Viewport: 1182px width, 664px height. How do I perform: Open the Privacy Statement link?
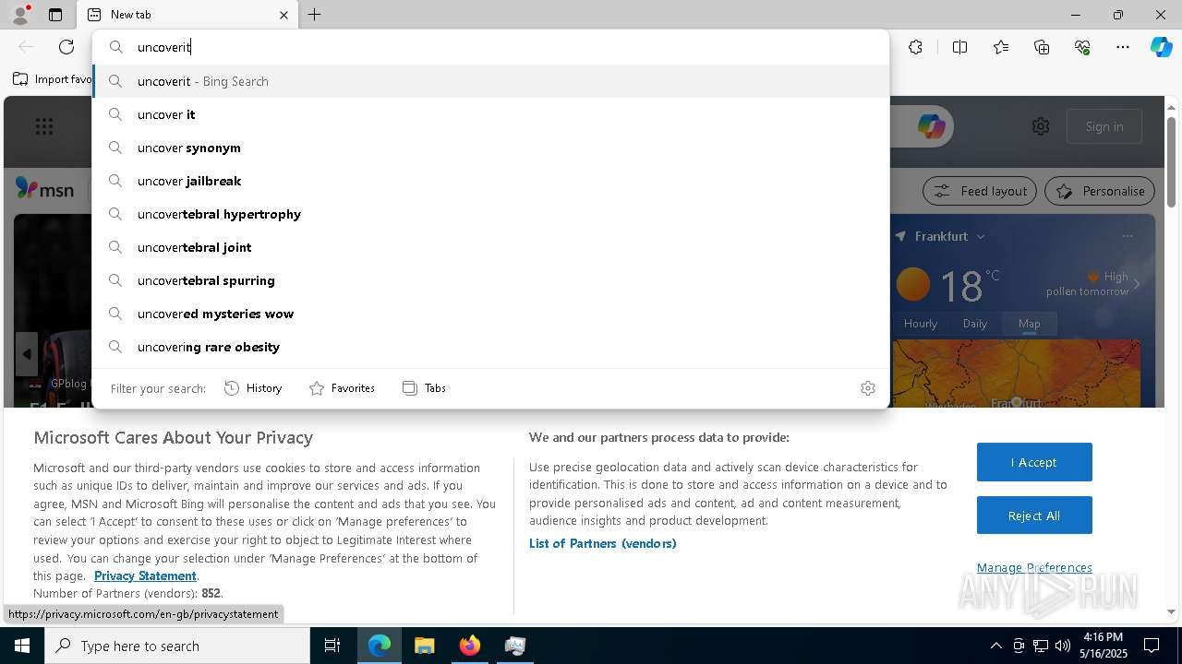(x=145, y=575)
